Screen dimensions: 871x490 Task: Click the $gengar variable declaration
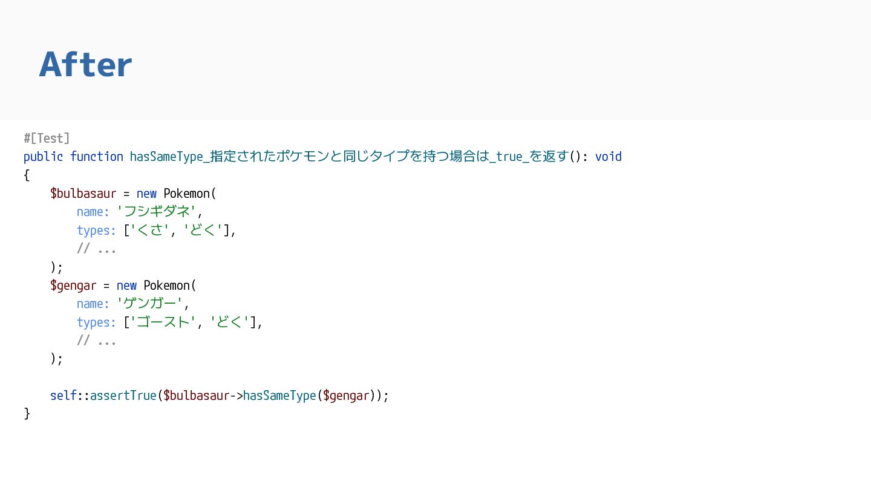(73, 286)
